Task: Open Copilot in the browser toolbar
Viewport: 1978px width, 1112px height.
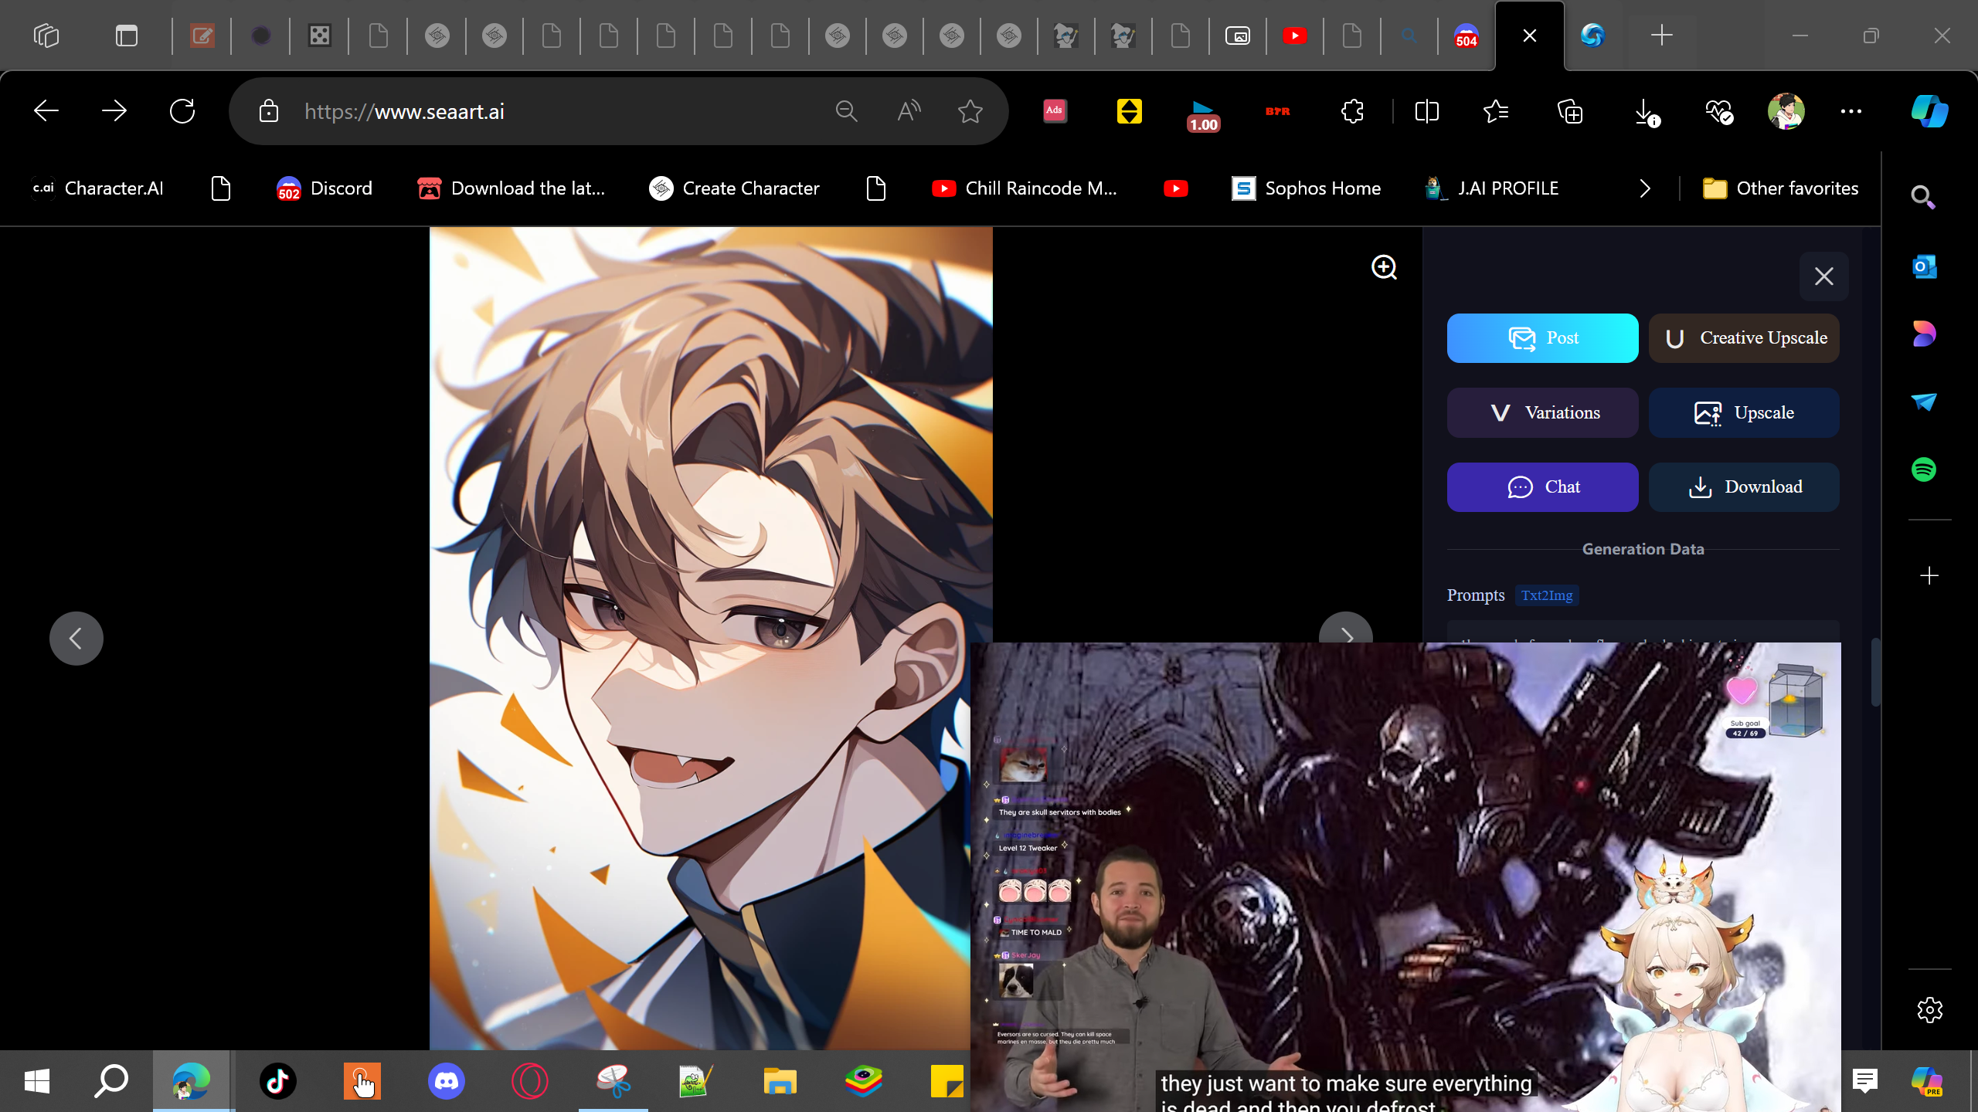Action: 1929,111
